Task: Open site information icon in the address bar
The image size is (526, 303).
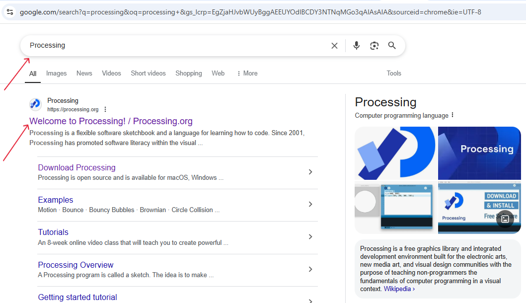Action: point(10,12)
